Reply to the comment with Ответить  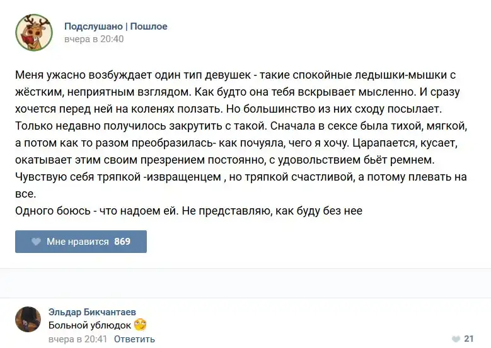pyautogui.click(x=134, y=339)
